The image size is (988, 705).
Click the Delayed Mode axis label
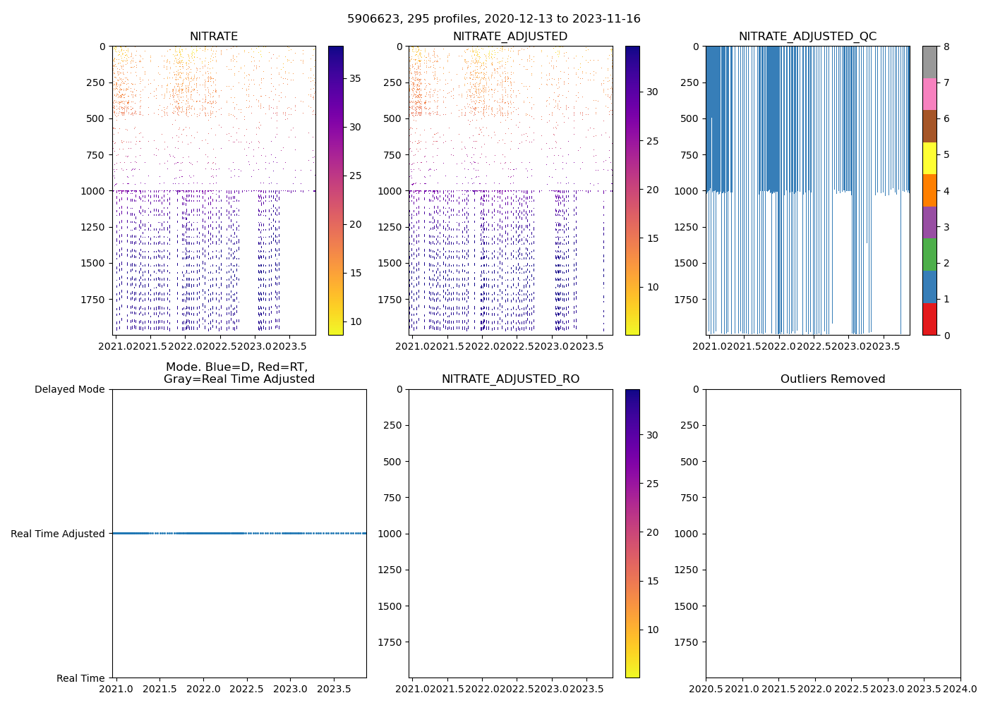pyautogui.click(x=69, y=389)
